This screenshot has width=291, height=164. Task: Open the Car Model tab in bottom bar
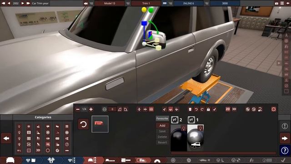tap(10, 160)
